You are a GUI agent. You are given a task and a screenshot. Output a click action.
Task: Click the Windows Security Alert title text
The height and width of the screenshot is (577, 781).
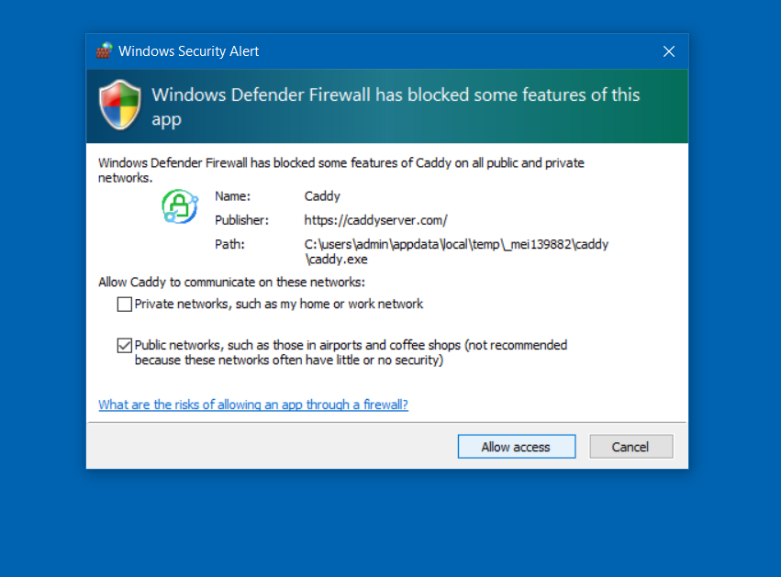click(x=189, y=51)
